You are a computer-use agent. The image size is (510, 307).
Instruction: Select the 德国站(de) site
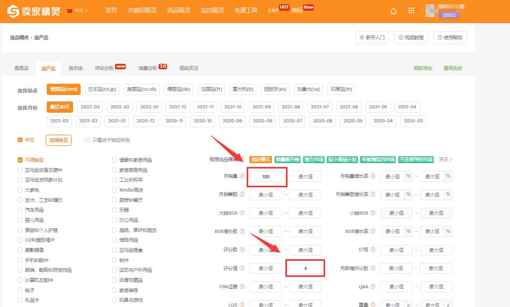click(x=178, y=89)
